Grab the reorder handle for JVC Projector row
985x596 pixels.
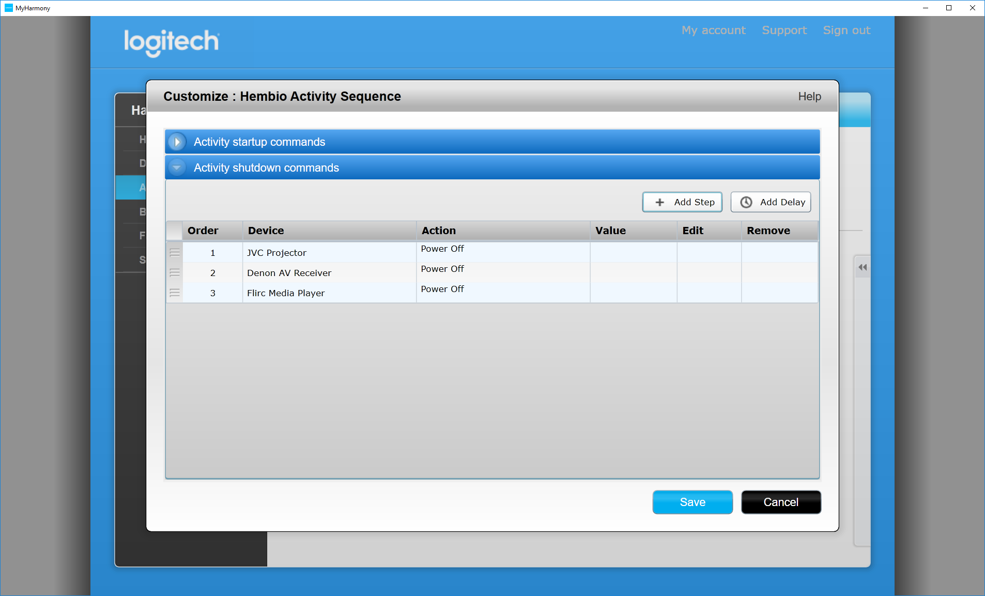[x=175, y=253]
